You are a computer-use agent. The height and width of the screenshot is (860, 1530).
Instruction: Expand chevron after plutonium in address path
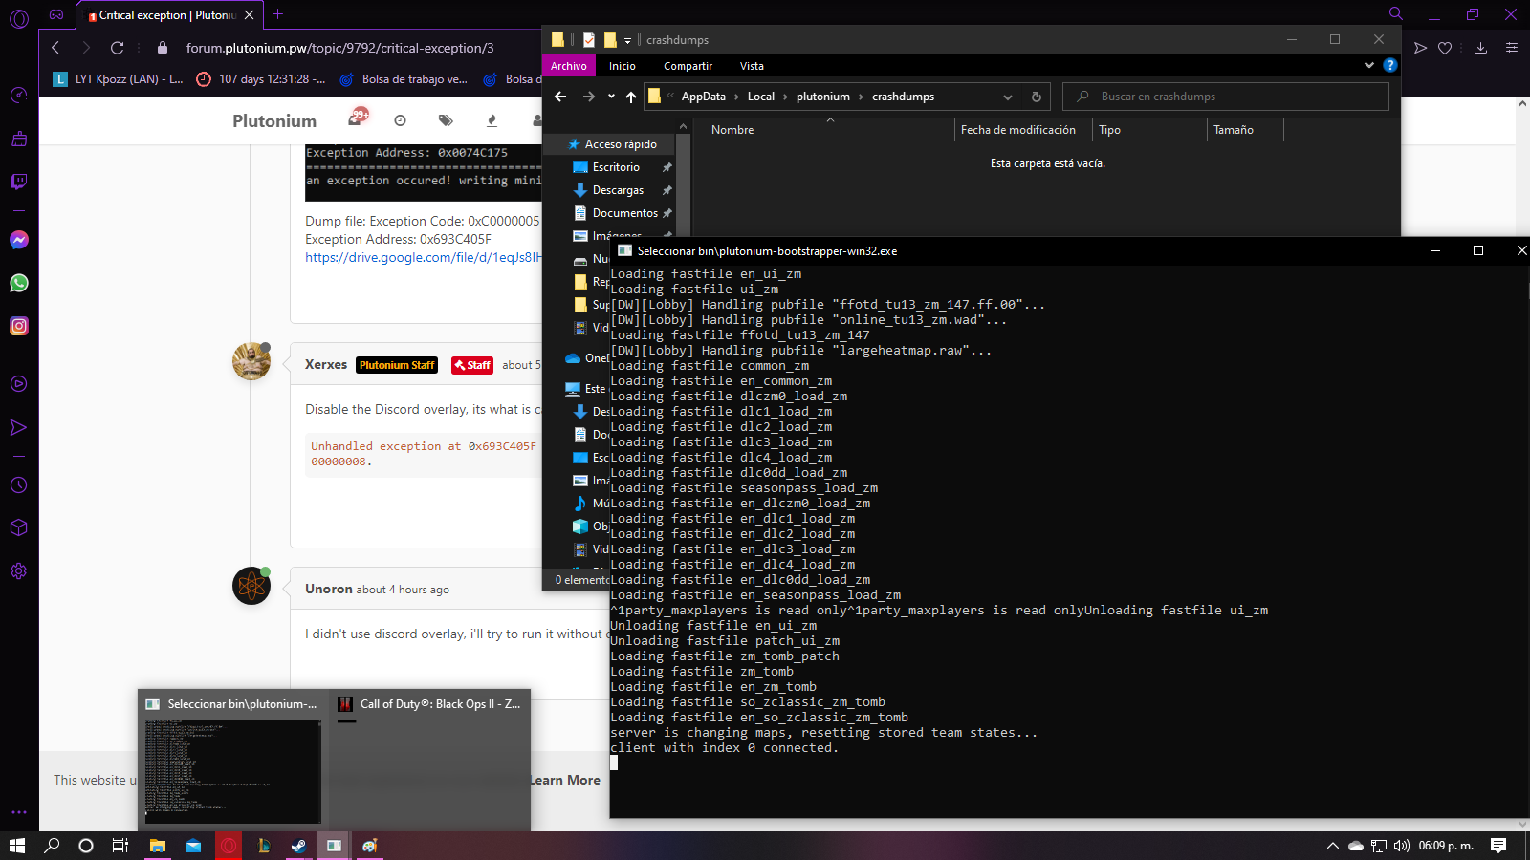tap(861, 97)
